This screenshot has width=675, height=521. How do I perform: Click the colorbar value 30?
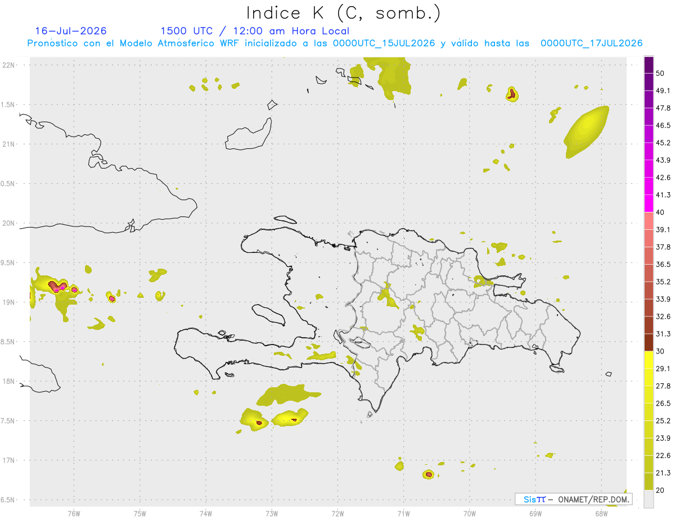click(660, 351)
